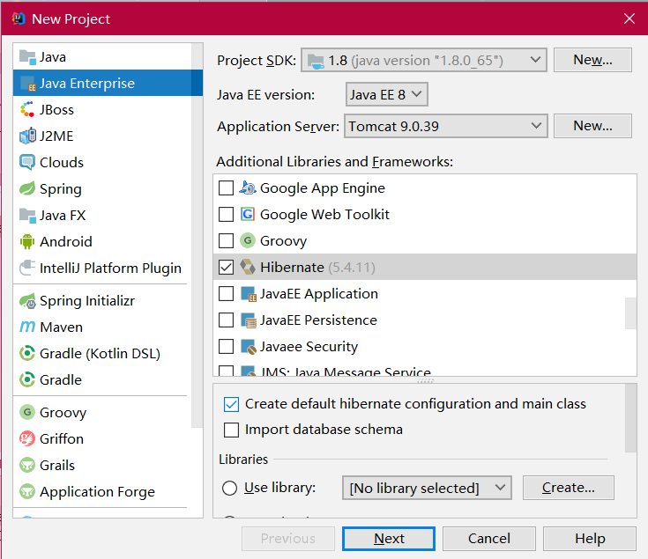Click the Grails label
Image resolution: width=648 pixels, height=559 pixels.
57,466
